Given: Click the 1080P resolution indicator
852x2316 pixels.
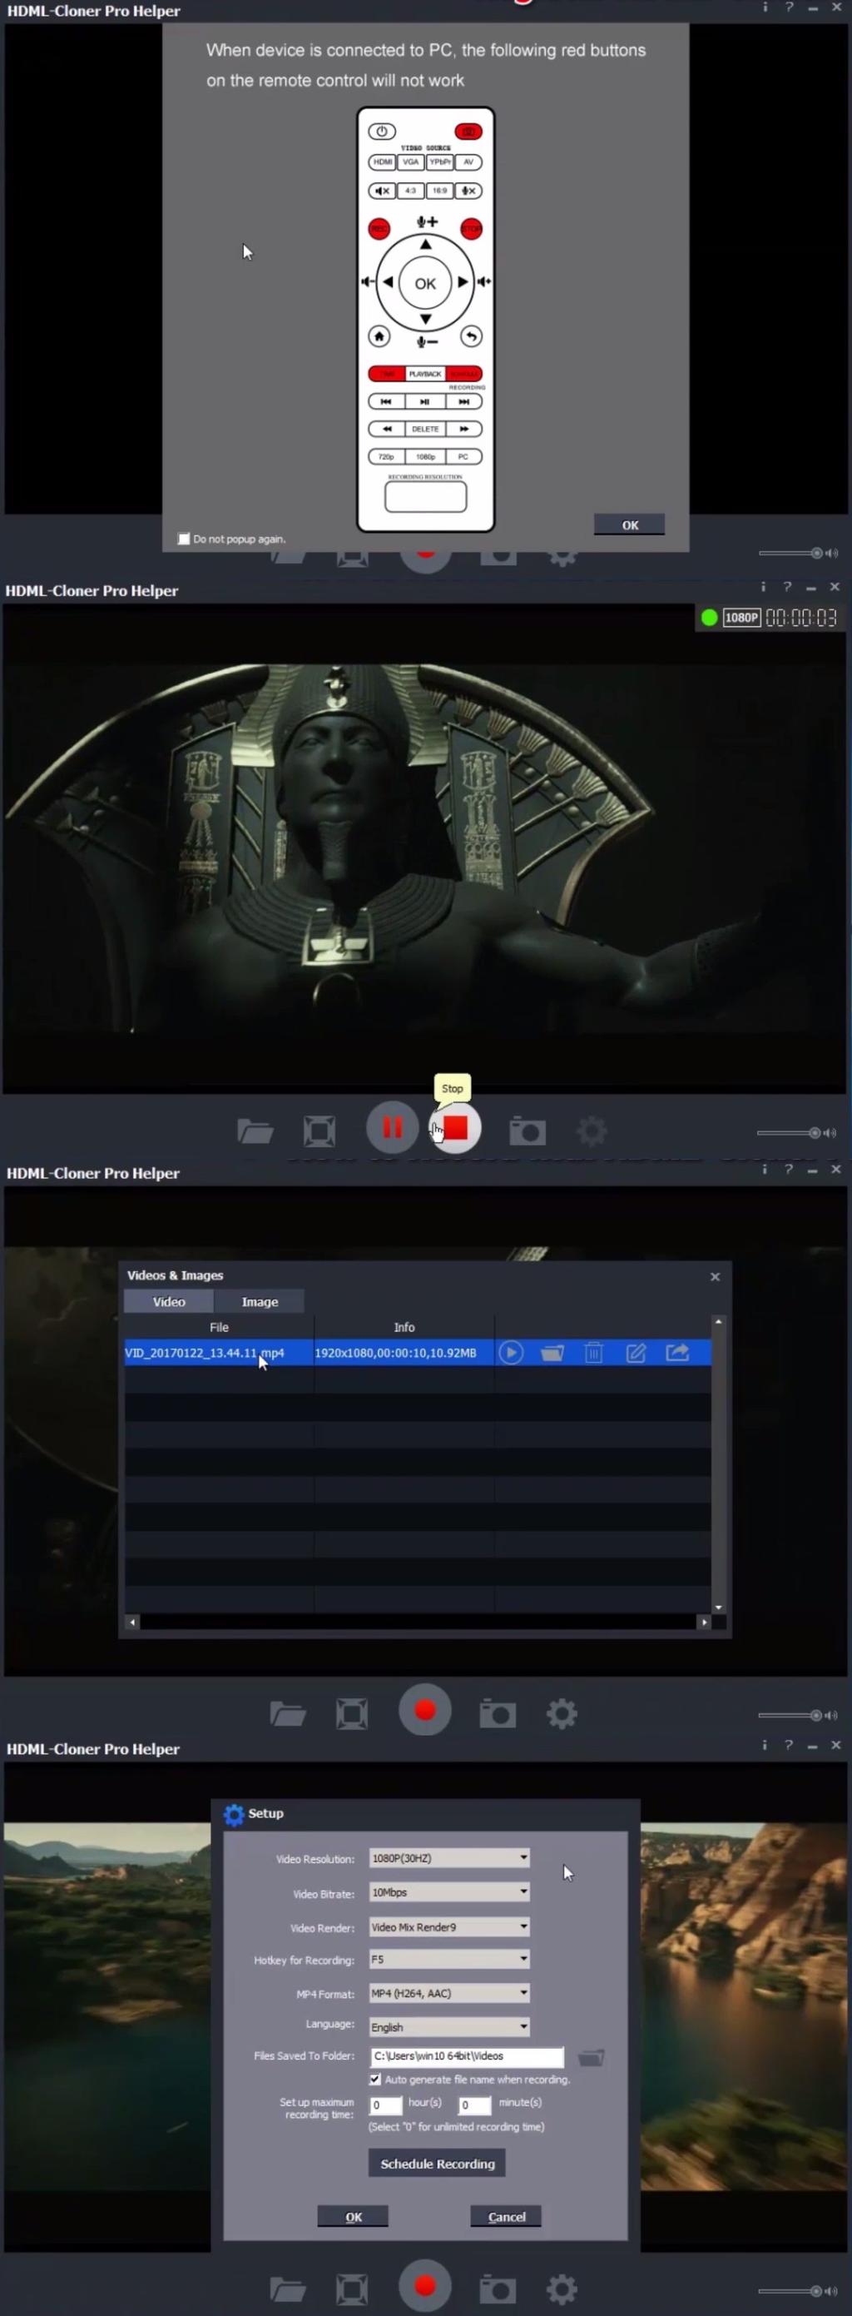Looking at the screenshot, I should pyautogui.click(x=741, y=618).
